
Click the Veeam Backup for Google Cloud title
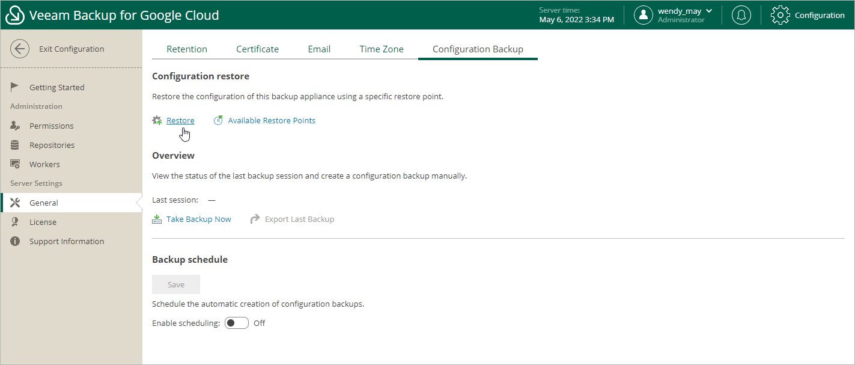tap(124, 15)
